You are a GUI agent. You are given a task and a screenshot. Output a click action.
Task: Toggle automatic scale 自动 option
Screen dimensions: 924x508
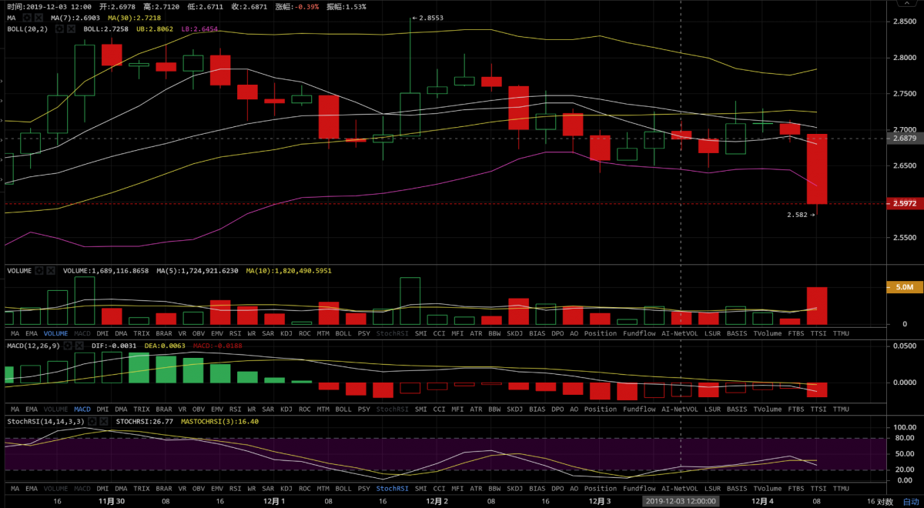tap(911, 500)
